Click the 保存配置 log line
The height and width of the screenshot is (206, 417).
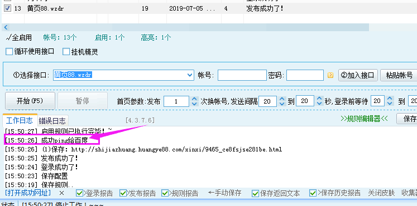tap(36, 176)
